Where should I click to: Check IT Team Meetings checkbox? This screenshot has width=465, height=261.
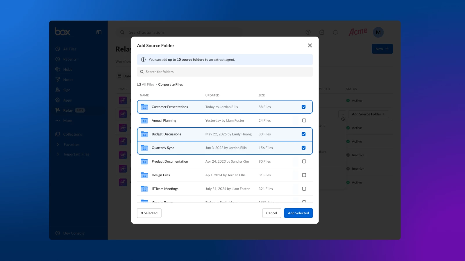[304, 188]
